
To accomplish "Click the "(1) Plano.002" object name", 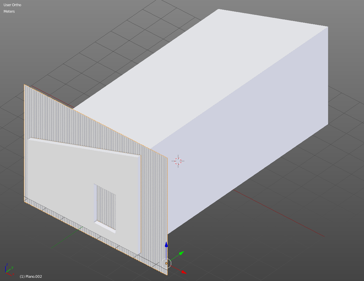I will (31, 276).
